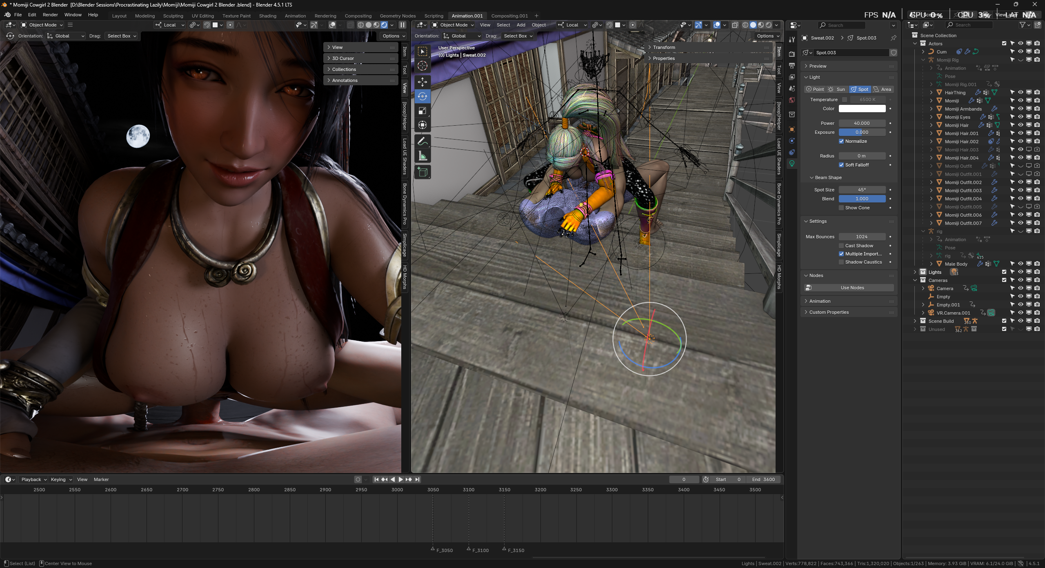Choose the Measure tool
The width and height of the screenshot is (1045, 568).
(x=422, y=156)
